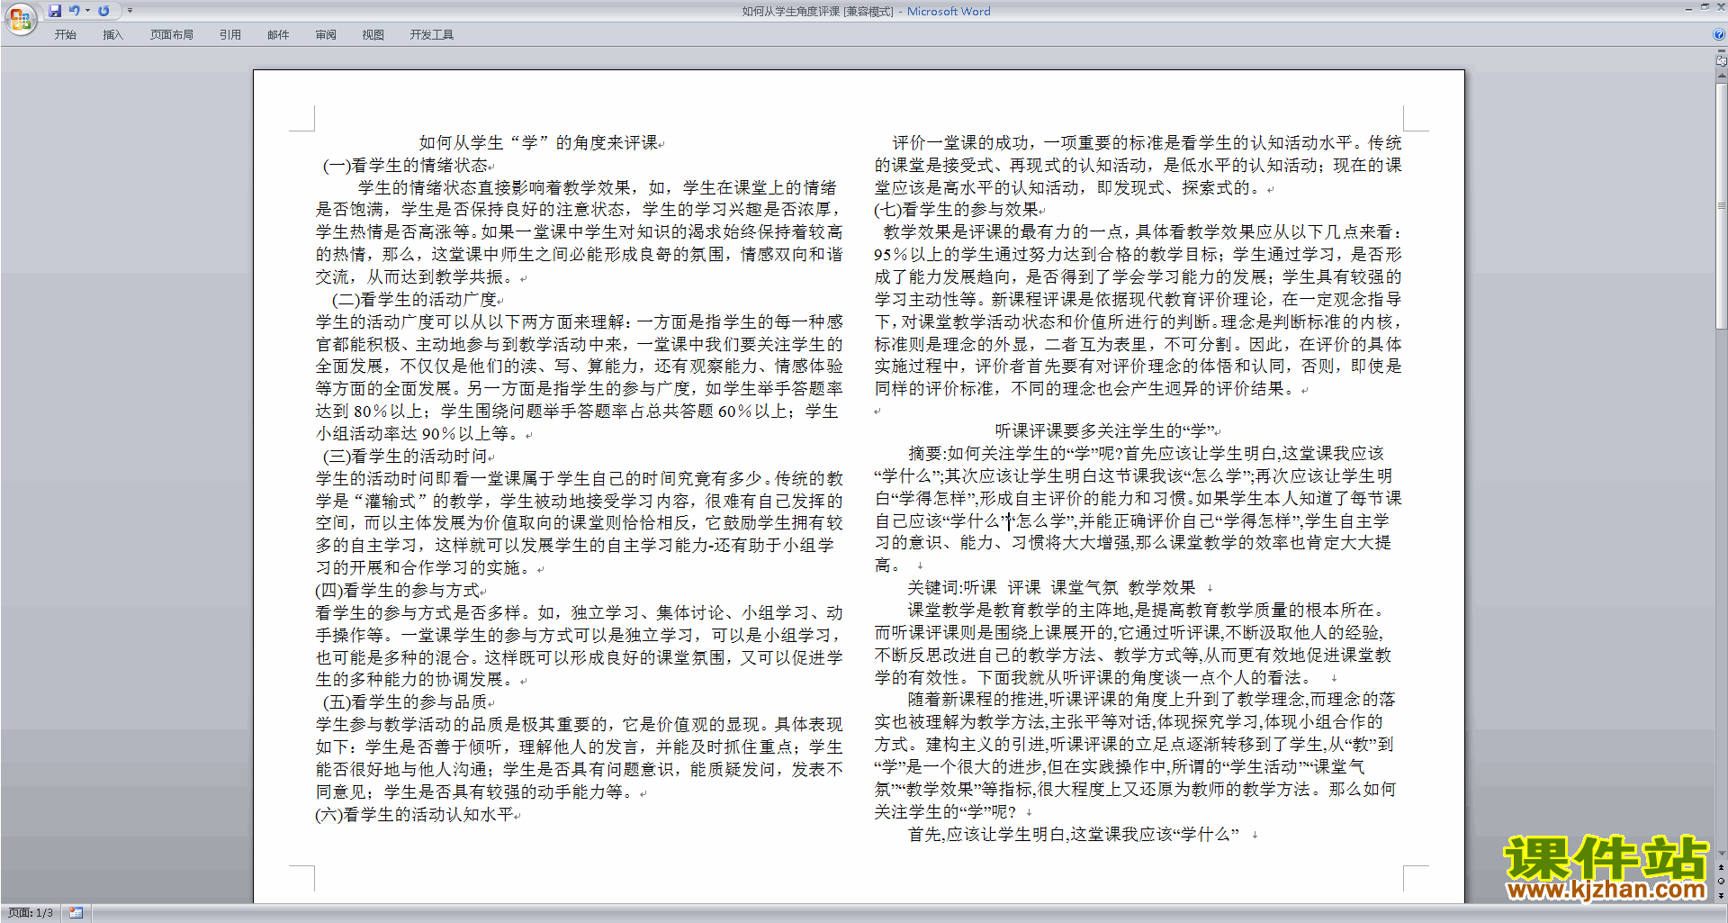The image size is (1728, 923).
Task: Open the 页面布局 ribbon tab
Action: tap(172, 35)
